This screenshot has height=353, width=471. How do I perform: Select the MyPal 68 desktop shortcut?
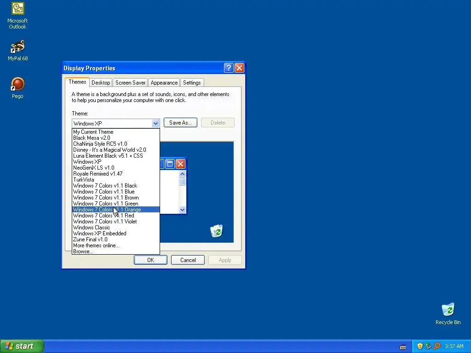(17, 51)
